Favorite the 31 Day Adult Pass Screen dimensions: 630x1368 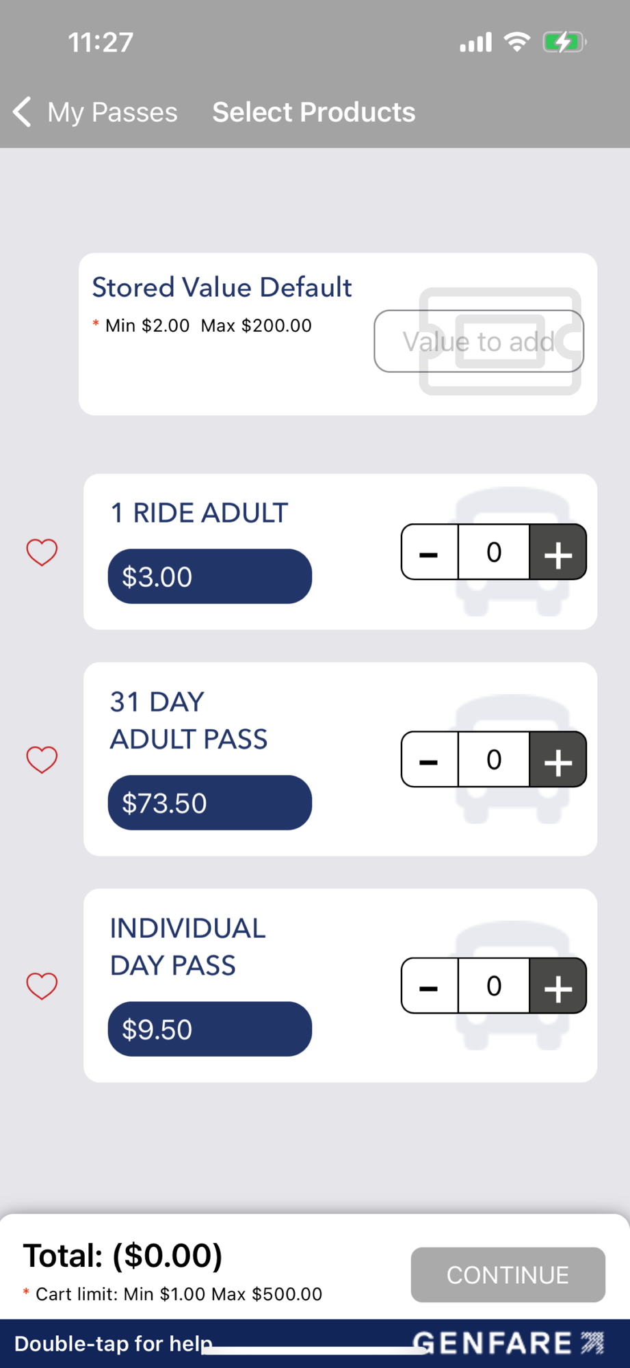tap(42, 759)
